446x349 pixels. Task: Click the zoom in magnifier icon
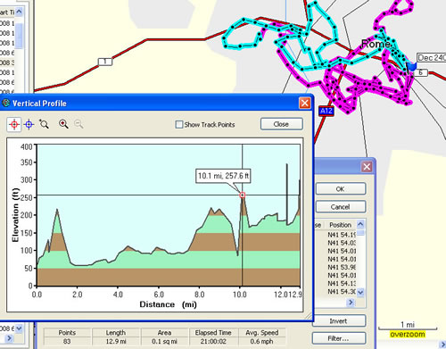[63, 124]
